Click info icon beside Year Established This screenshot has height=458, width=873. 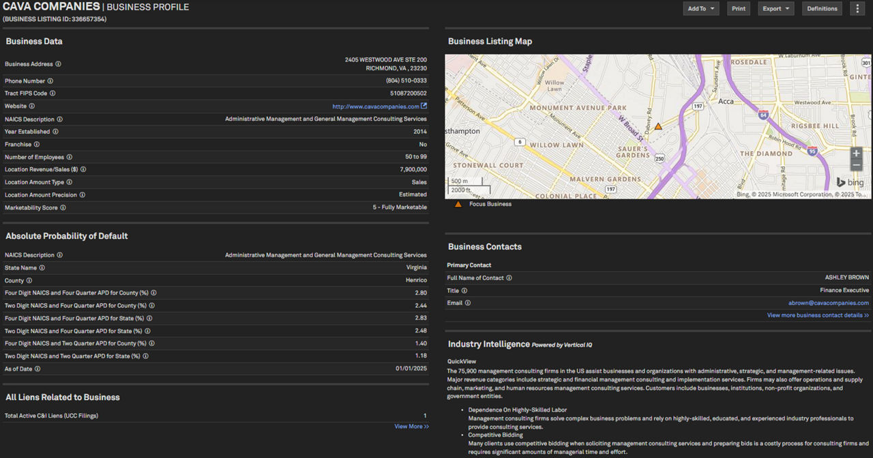[x=55, y=132]
